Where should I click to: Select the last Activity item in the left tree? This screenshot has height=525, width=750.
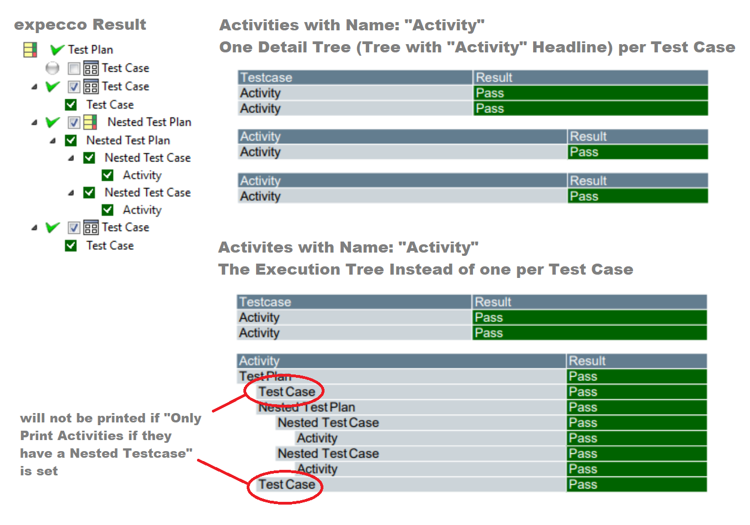coord(142,210)
